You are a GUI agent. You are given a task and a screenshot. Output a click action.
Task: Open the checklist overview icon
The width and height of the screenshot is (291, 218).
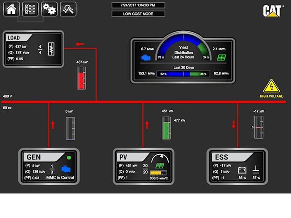pyautogui.click(x=30, y=9)
